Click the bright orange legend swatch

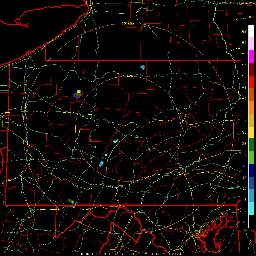(251, 108)
